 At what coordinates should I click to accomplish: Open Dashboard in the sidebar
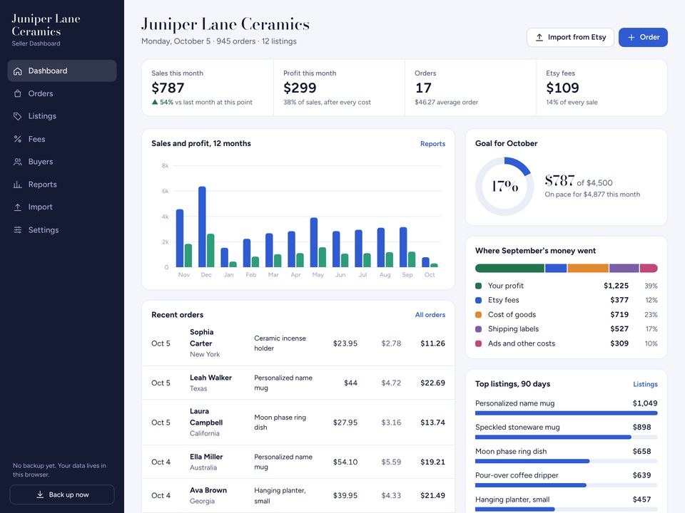point(62,71)
